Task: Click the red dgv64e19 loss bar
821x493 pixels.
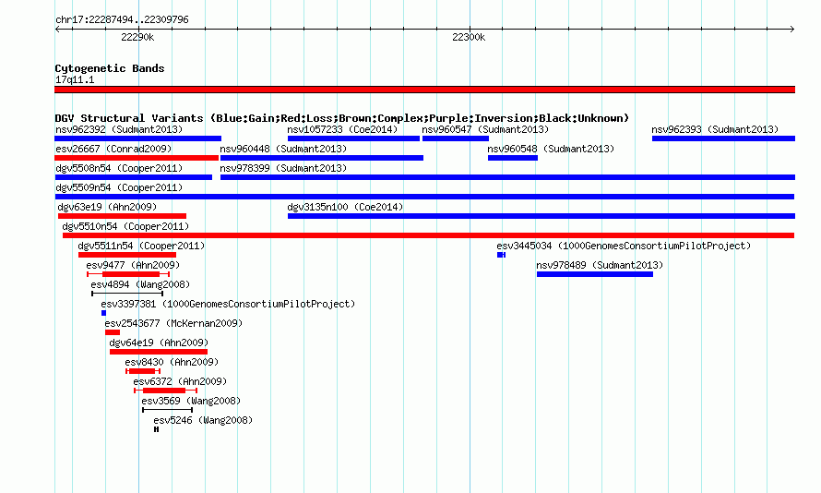Action: (159, 352)
